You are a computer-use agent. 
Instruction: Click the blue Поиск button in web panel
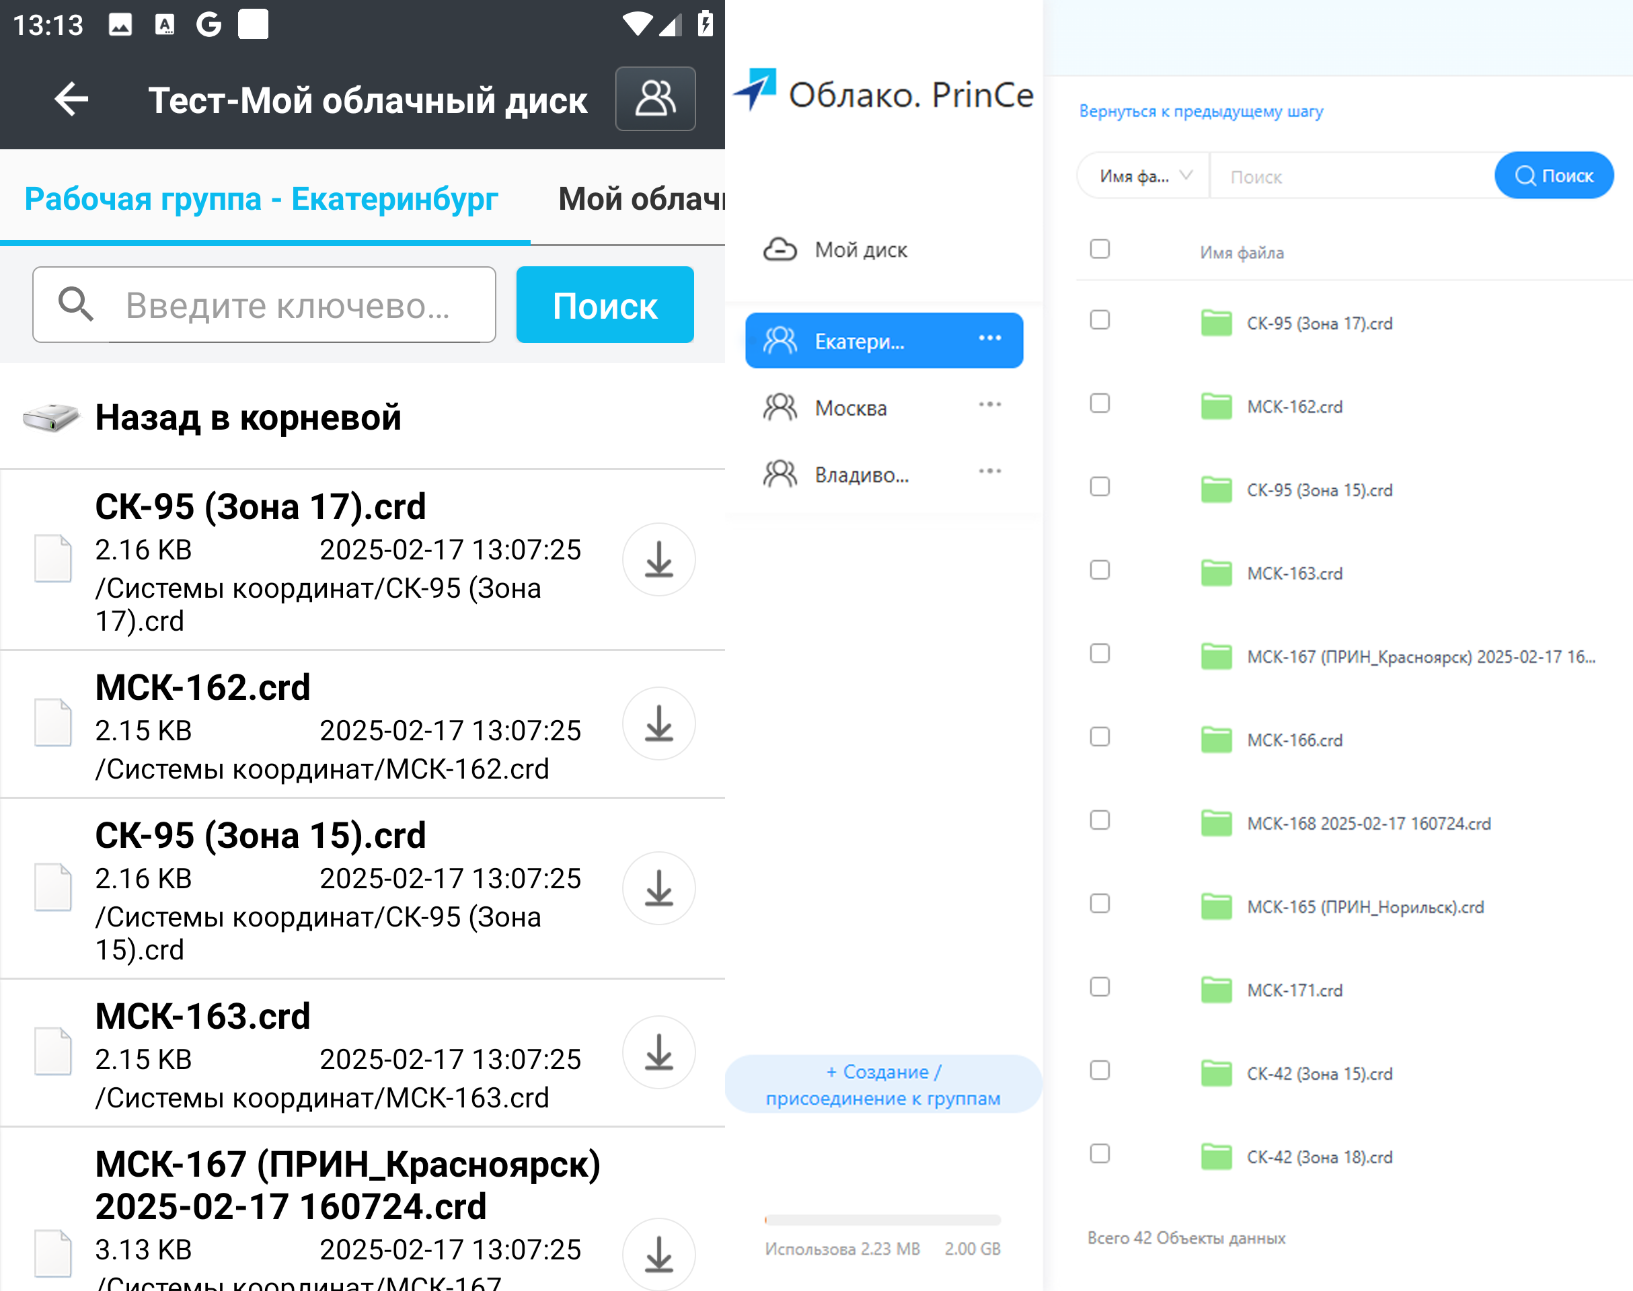coord(1554,175)
